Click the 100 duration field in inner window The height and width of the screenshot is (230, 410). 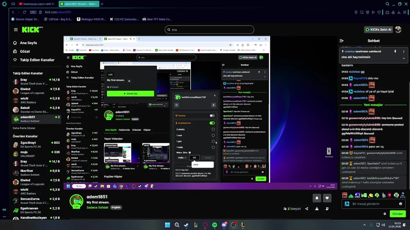[194, 157]
